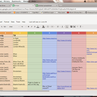Viewport: 97px width, 97px height.
Task: Open the onesimcard link in column E
Action: [x=50, y=38]
